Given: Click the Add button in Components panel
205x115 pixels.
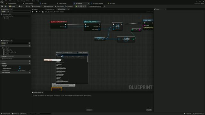Looking at the screenshot, I should point(4,11).
